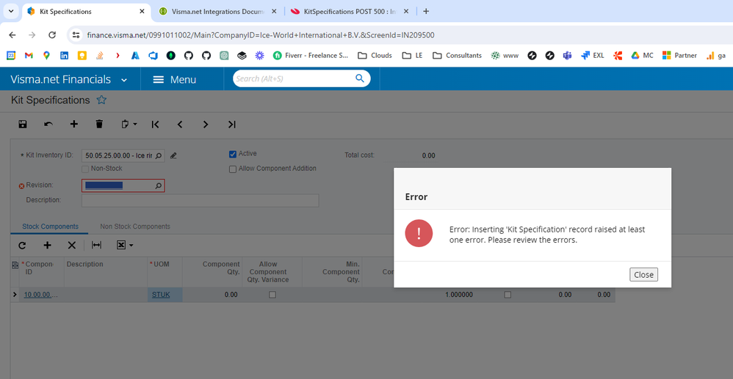Open the Google Maps bookmark
Screen dimensions: 733x379
(46, 56)
